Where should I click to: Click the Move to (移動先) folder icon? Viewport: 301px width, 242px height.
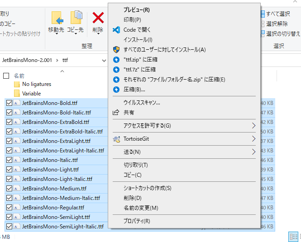[57, 18]
